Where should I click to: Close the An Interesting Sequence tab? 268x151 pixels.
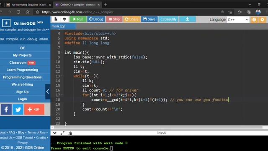[50, 5]
